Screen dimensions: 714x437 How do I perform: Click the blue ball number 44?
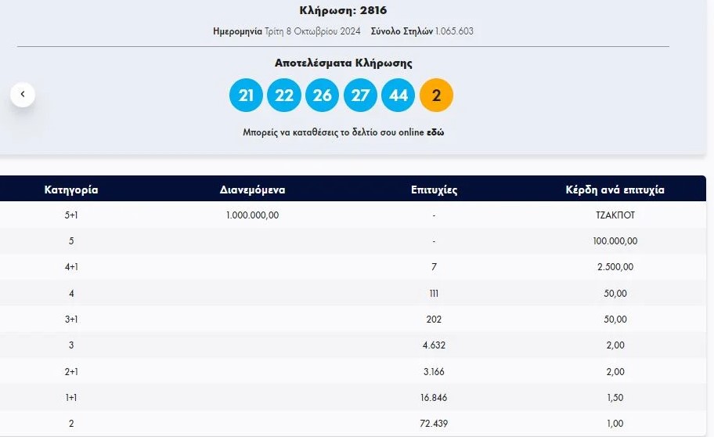398,96
